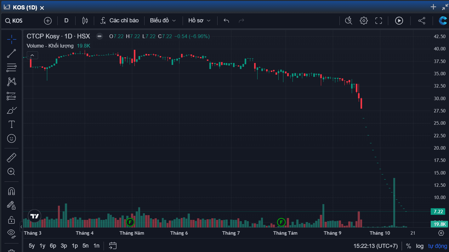Choose the chart pattern drawing tool
The width and height of the screenshot is (449, 252).
[x=12, y=82]
